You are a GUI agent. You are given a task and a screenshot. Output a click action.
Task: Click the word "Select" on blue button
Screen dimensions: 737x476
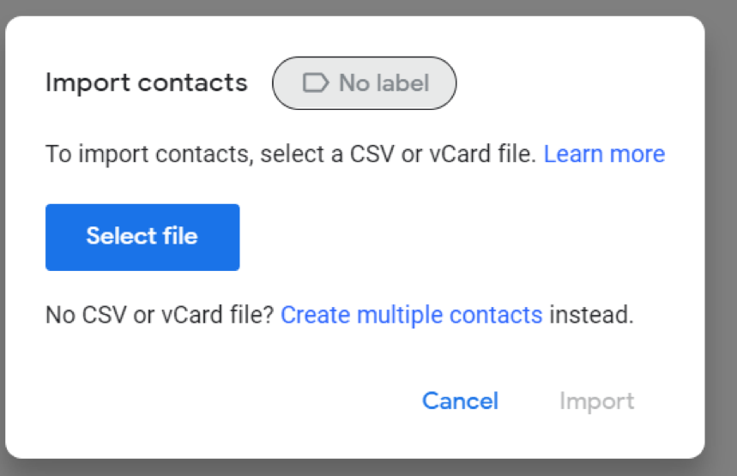(x=115, y=236)
